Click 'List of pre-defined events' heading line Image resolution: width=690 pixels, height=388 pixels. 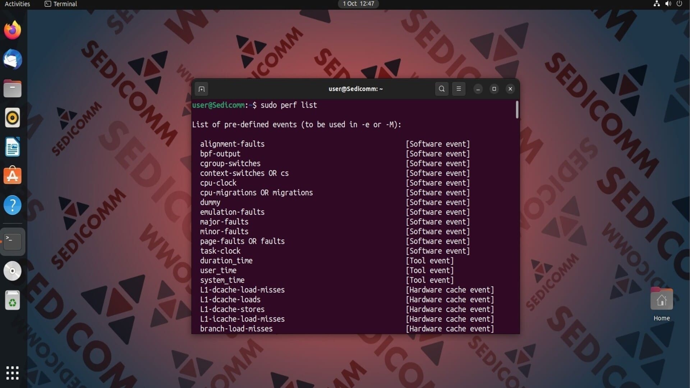pyautogui.click(x=296, y=125)
